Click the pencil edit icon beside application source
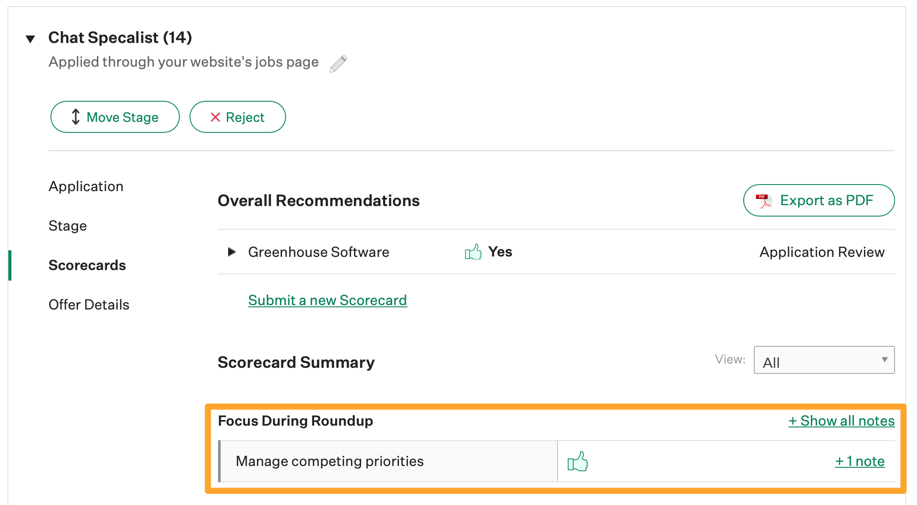Image resolution: width=917 pixels, height=505 pixels. (x=338, y=64)
